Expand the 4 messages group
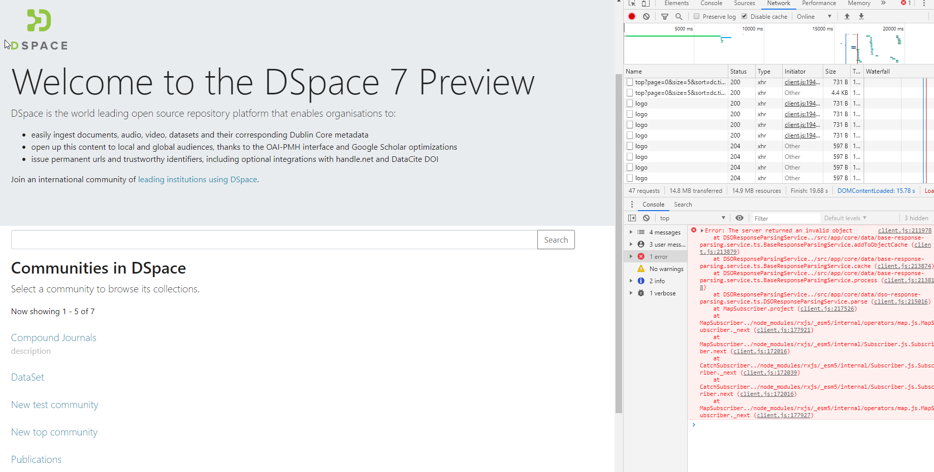934x472 pixels. (x=631, y=232)
